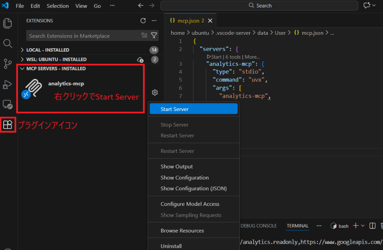Click the filter extensions funnel icon
383x250 pixels.
[x=154, y=36]
